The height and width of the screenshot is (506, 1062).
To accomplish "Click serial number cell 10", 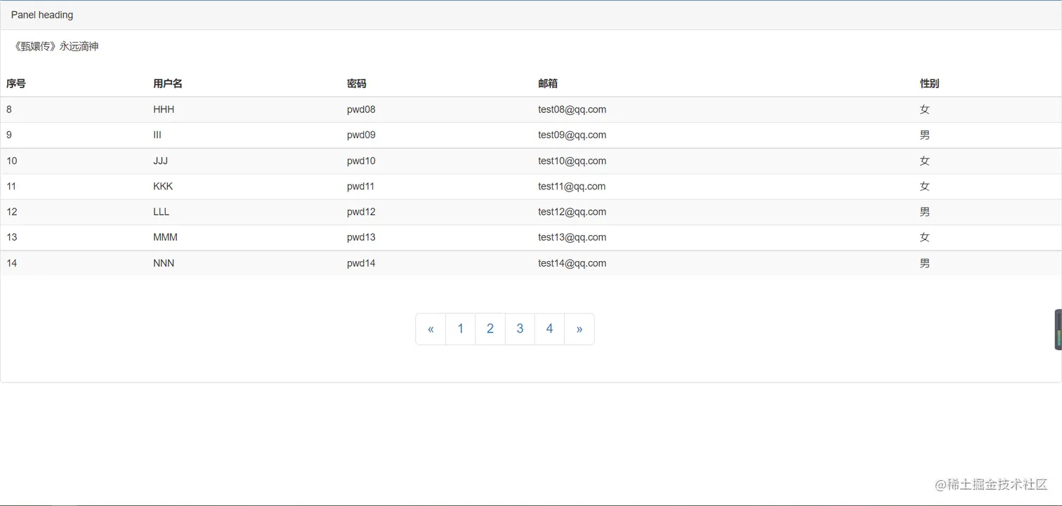I will coord(12,161).
